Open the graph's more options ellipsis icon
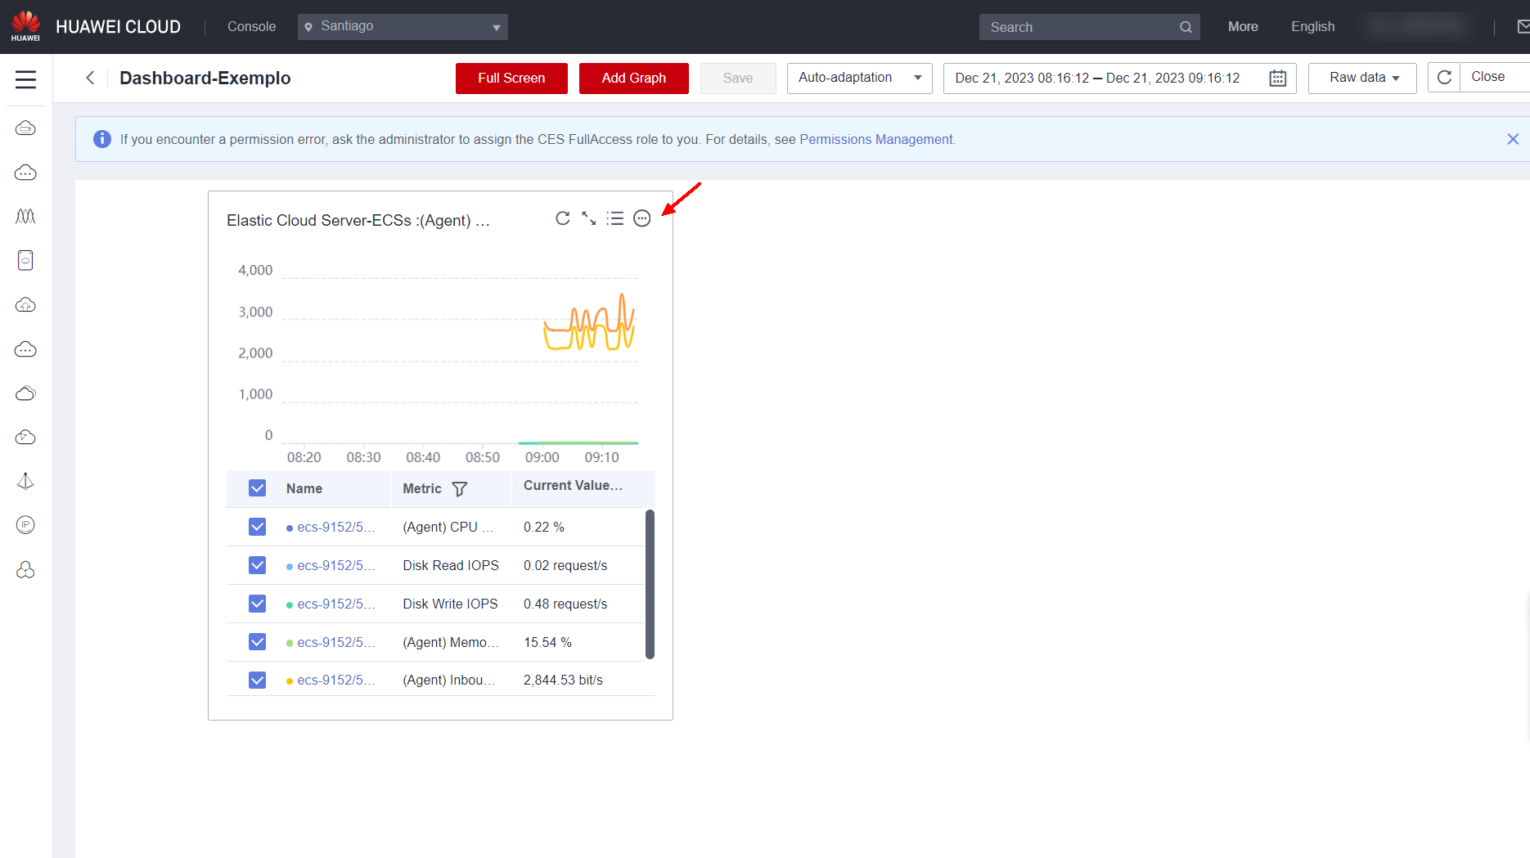Viewport: 1530px width, 858px height. click(642, 218)
